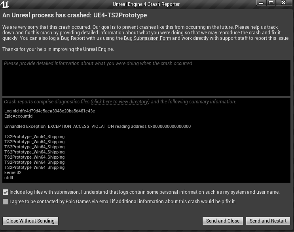
Task: Open the click here to view directory link
Action: coord(120,102)
